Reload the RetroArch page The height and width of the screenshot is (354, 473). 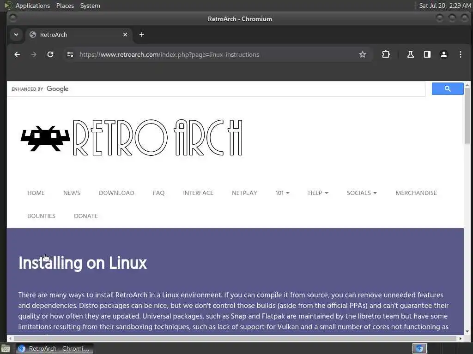[50, 54]
